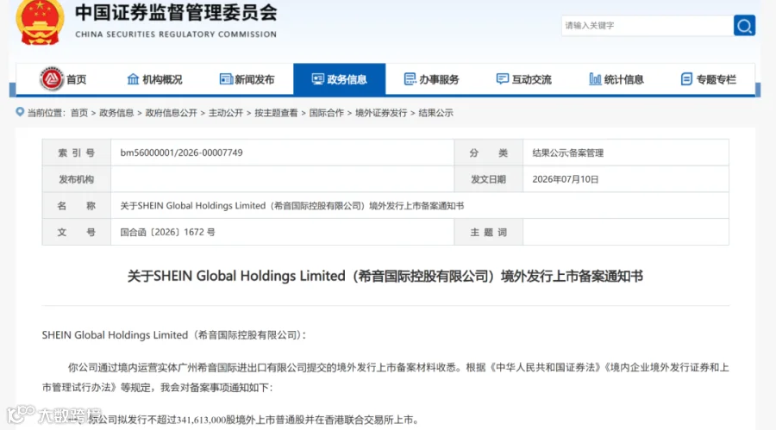The image size is (776, 430).
Task: Open the 首页 navigation tab
Action: pos(62,79)
